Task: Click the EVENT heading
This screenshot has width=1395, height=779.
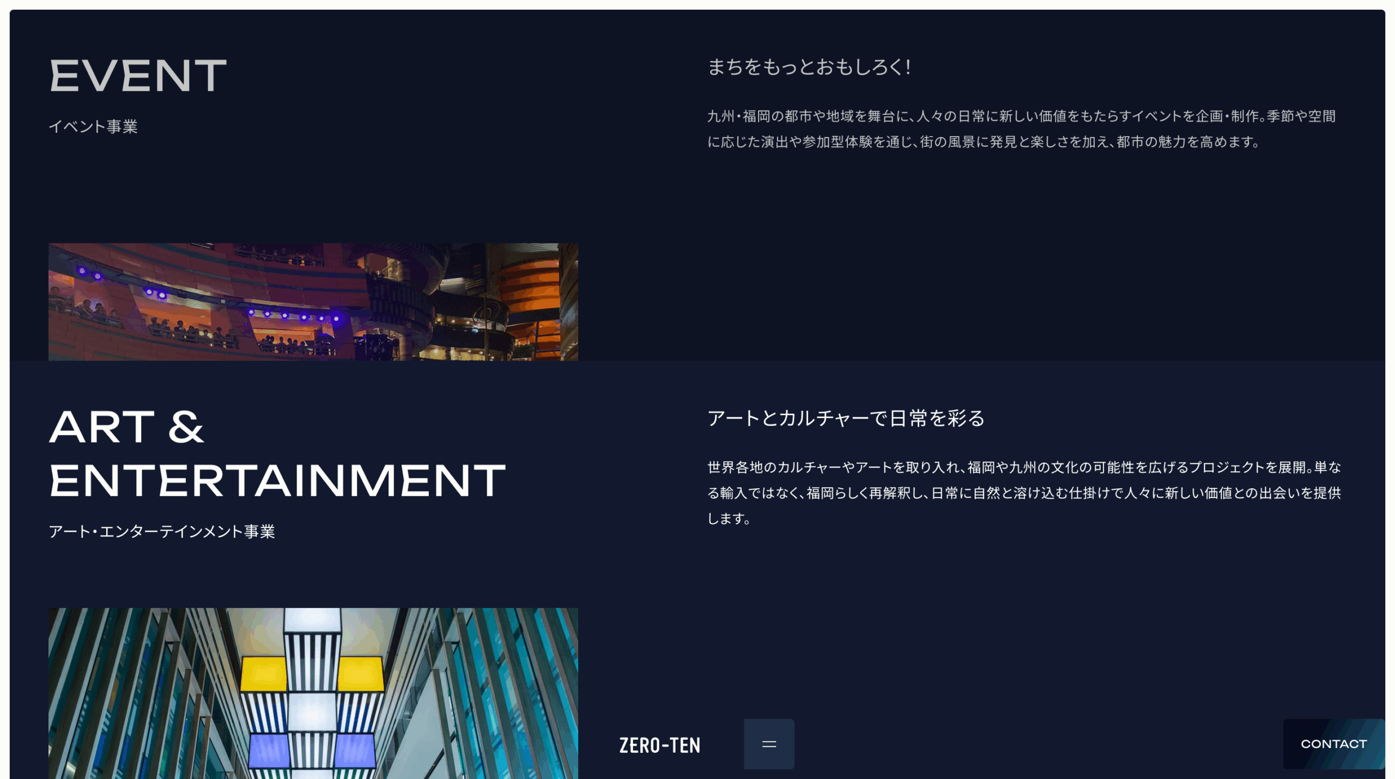Action: click(x=137, y=76)
